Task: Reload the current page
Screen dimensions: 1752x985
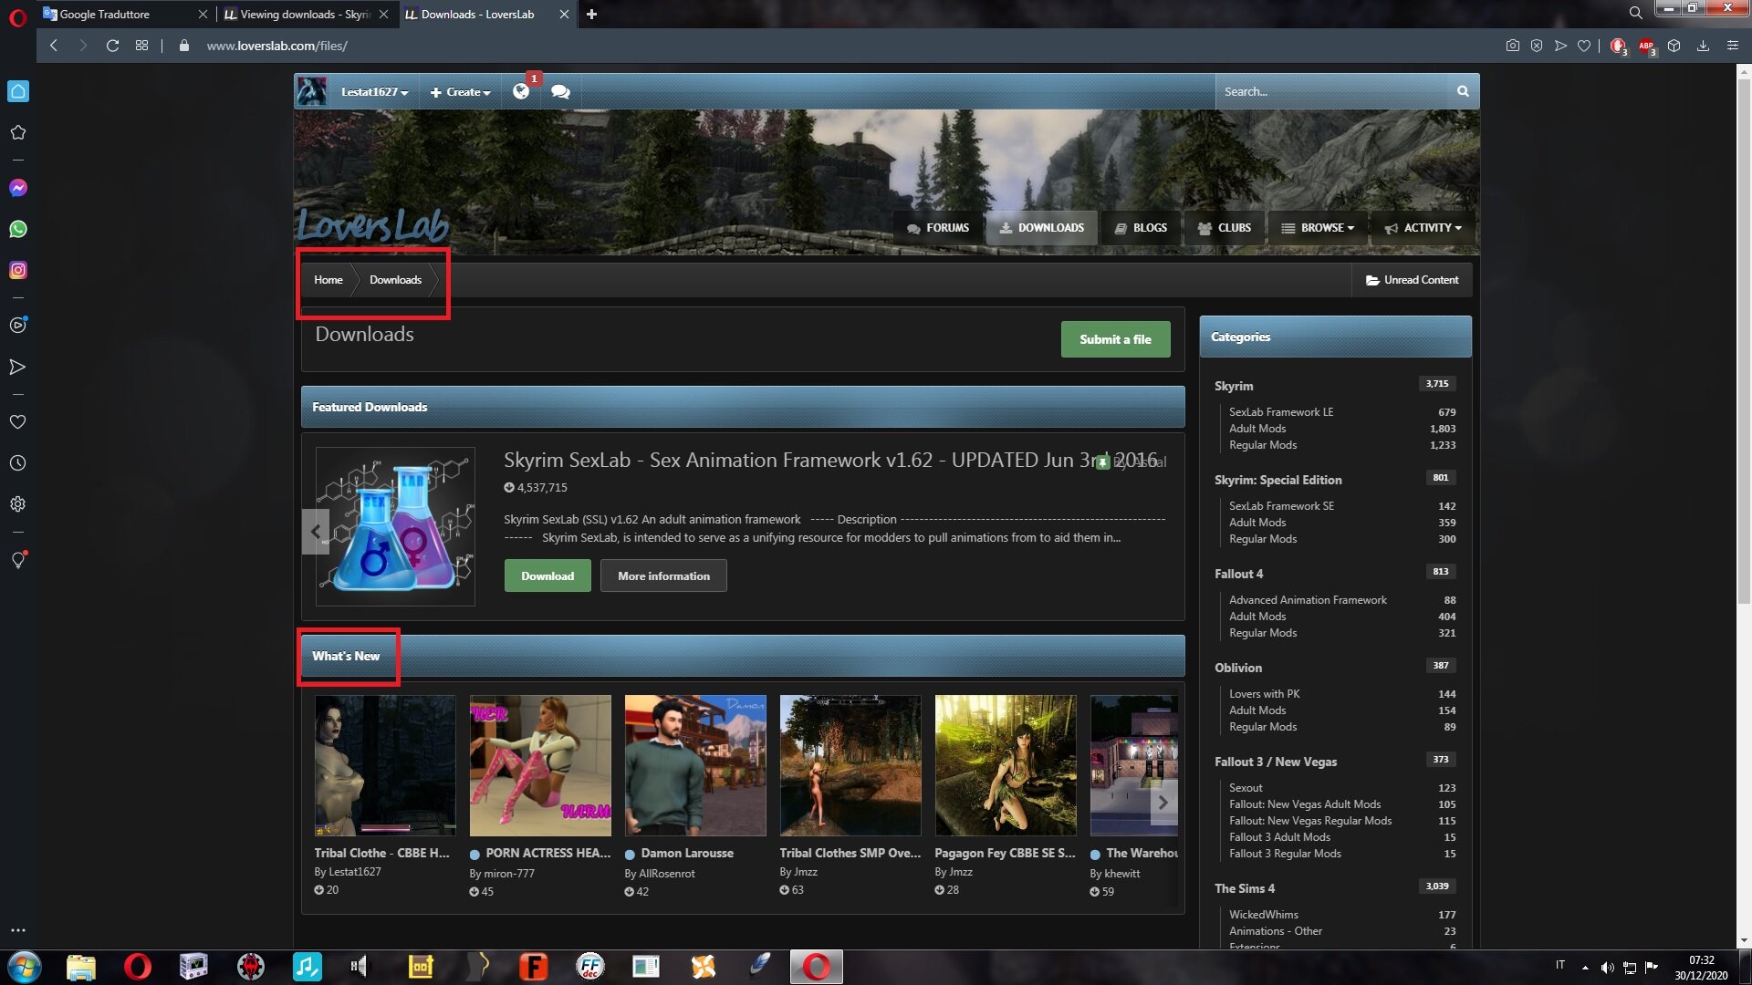Action: pos(112,46)
